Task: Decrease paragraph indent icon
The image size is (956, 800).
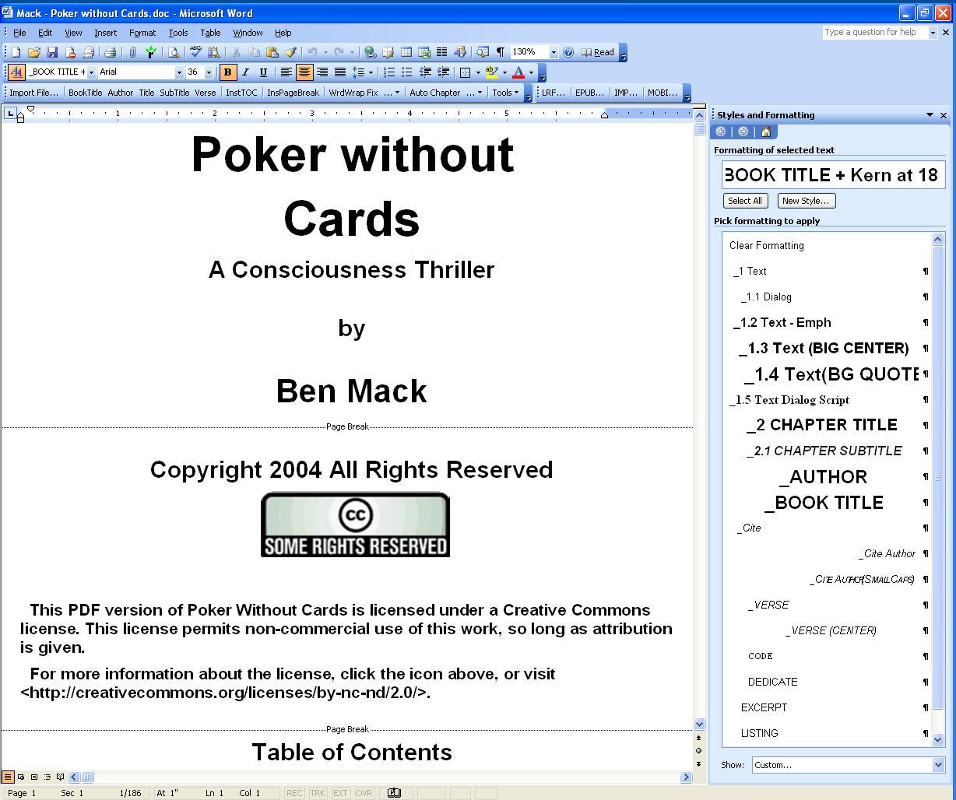Action: coord(425,72)
